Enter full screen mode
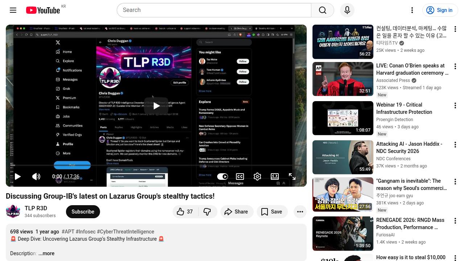 pyautogui.click(x=292, y=177)
